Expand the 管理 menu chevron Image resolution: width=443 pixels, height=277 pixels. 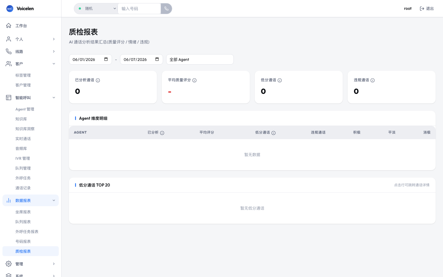(54, 264)
